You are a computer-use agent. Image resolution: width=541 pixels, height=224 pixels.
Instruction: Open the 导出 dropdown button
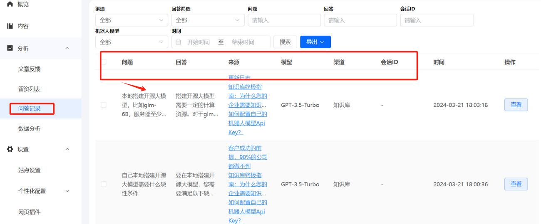pyautogui.click(x=315, y=42)
